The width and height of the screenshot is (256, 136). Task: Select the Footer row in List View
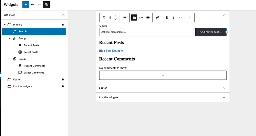coord(34,79)
